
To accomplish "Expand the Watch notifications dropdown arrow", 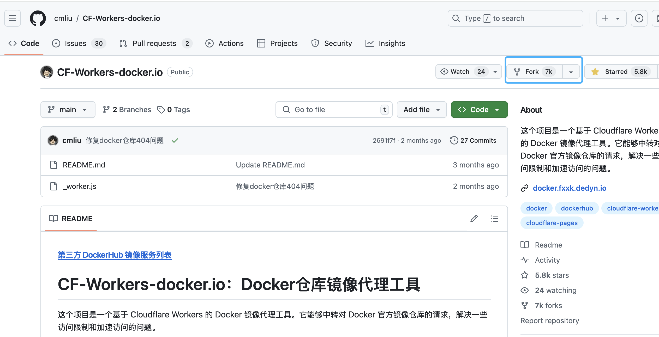I will (495, 72).
